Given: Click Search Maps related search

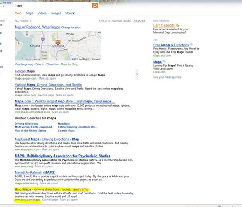Looking at the screenshot, I should coord(66,131).
